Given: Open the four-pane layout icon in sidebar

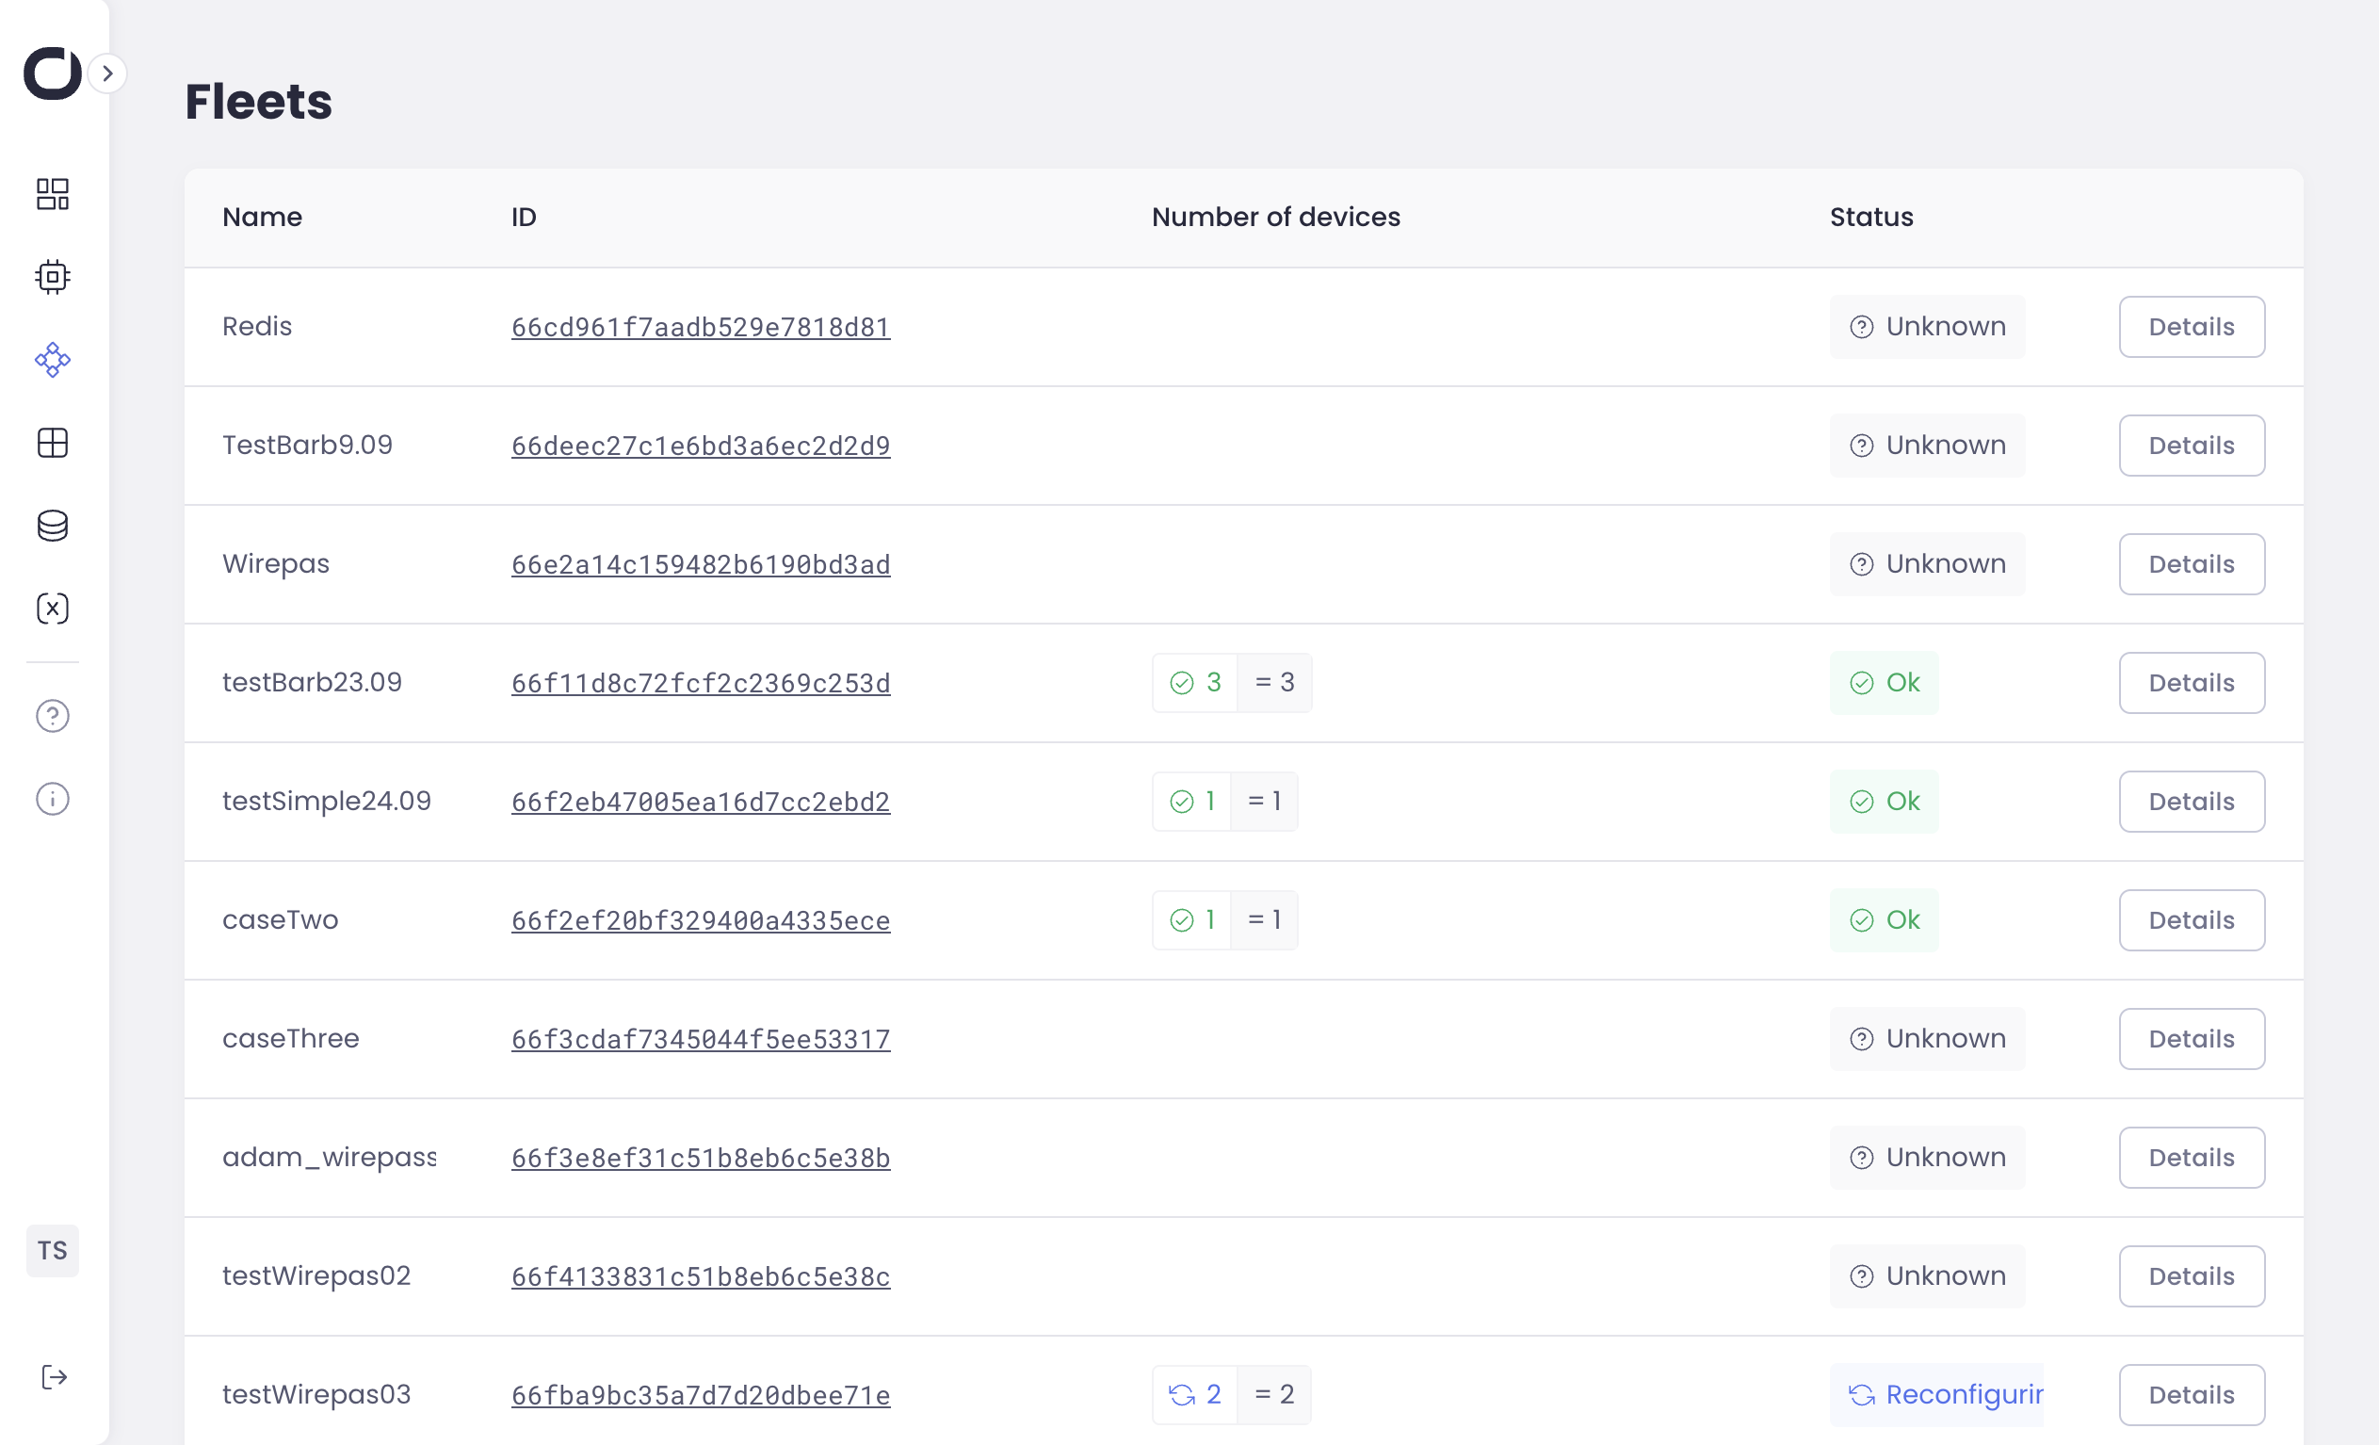Looking at the screenshot, I should tap(52, 444).
